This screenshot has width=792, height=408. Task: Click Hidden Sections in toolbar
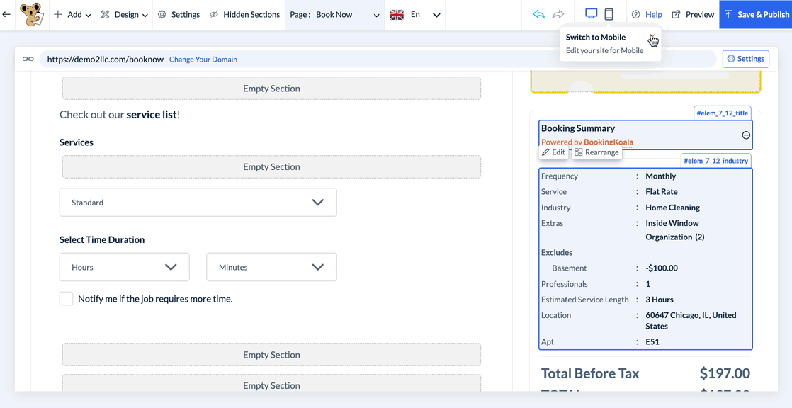[x=245, y=14]
